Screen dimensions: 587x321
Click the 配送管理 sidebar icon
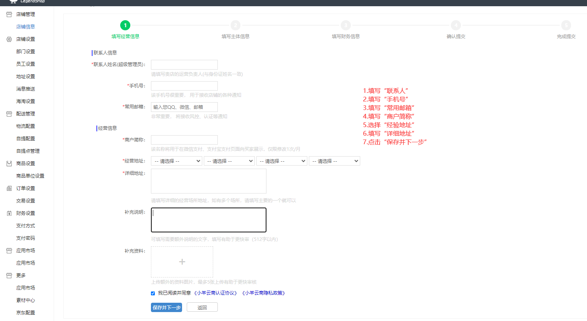click(x=9, y=114)
